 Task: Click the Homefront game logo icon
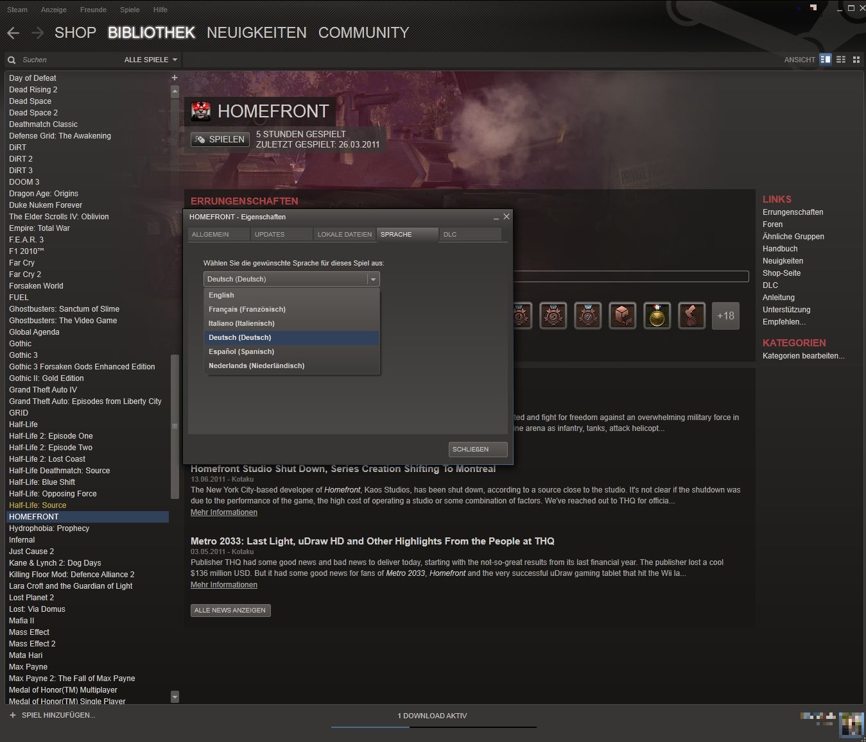(201, 112)
